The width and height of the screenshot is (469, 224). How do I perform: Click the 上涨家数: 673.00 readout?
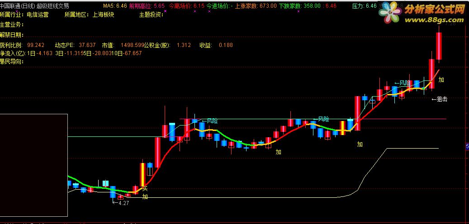(256, 6)
